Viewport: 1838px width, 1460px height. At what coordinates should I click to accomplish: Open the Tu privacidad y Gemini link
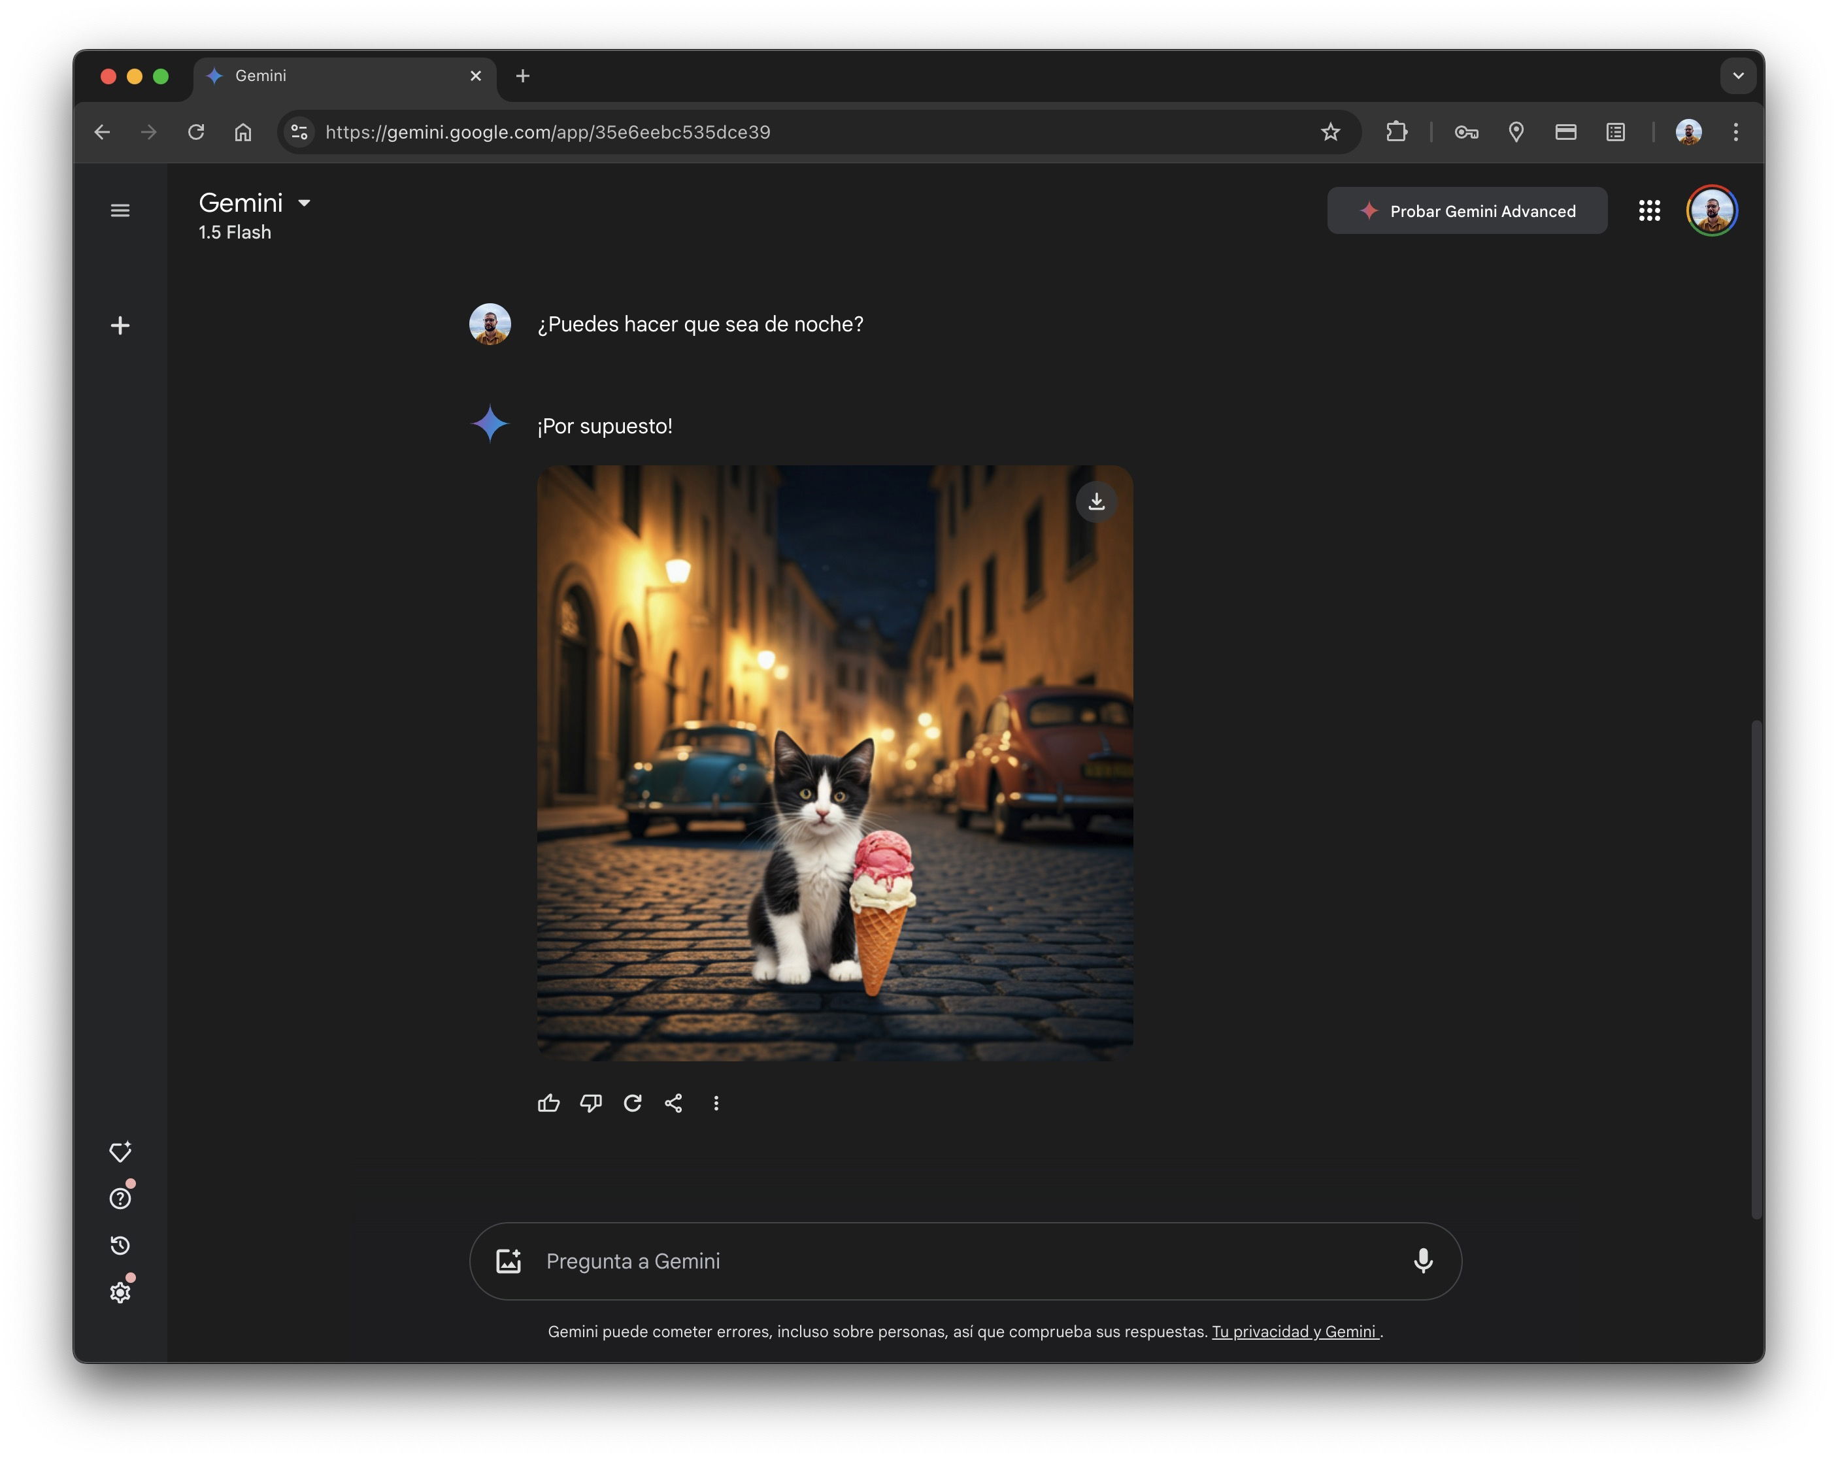coord(1295,1331)
